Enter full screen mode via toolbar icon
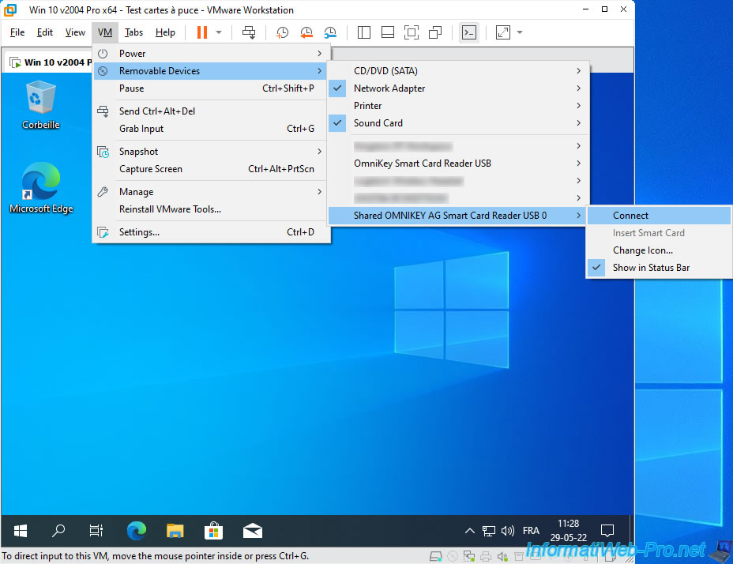 (x=412, y=32)
